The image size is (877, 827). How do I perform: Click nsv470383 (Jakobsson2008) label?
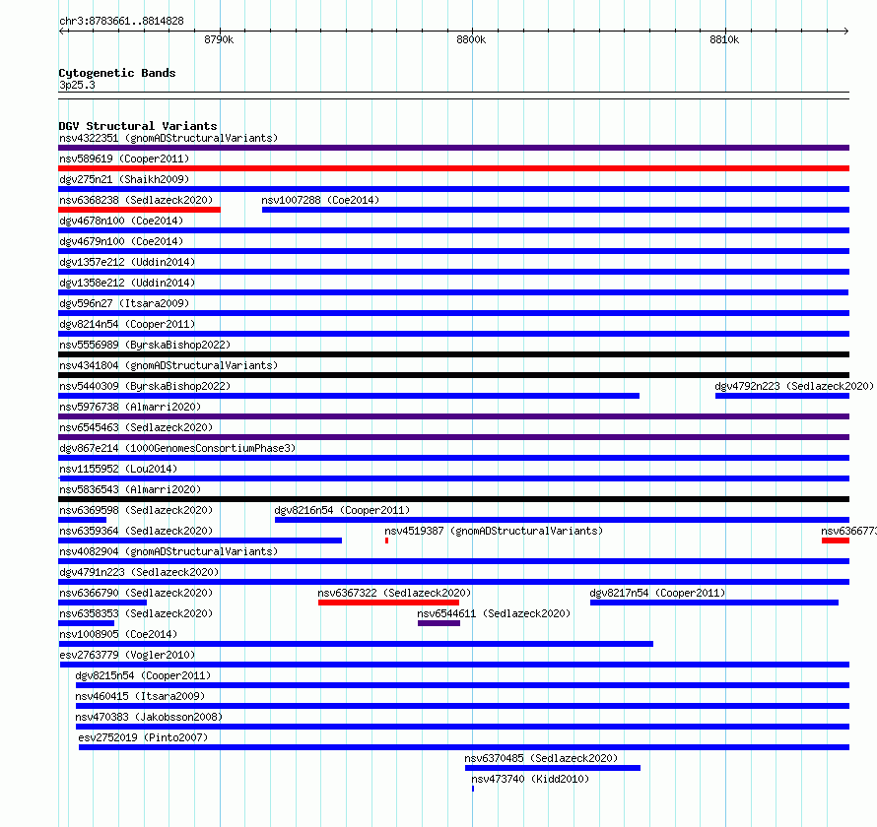(149, 717)
